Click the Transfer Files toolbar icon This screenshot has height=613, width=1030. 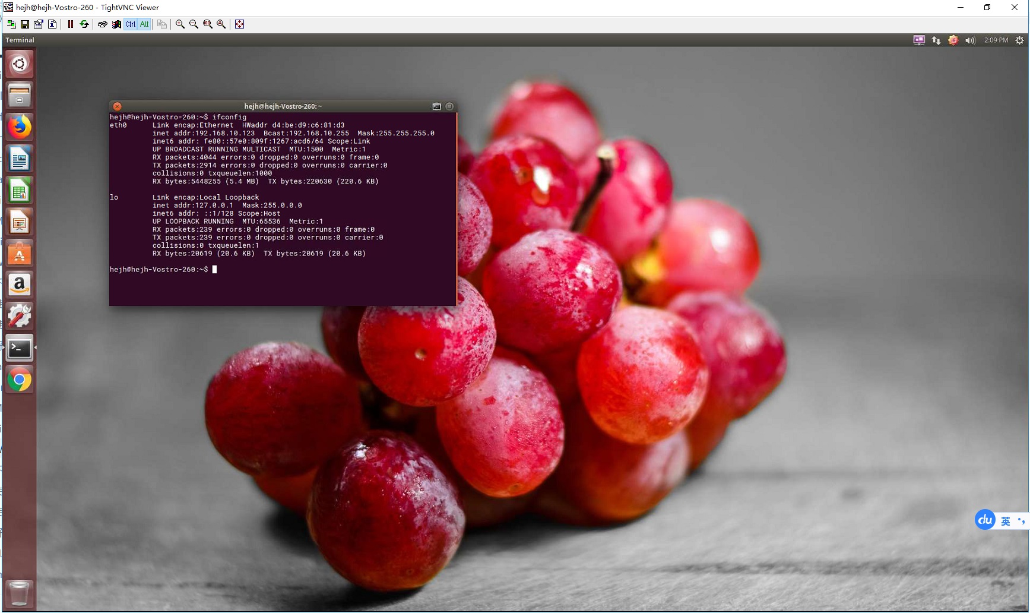161,24
